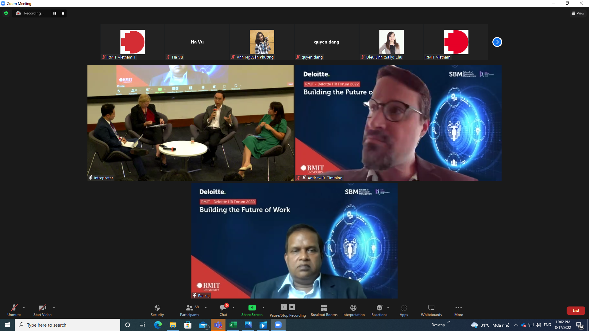Screen dimensions: 589x331
Task: Click the pin icon beside Pankaj
Action: coord(194,295)
